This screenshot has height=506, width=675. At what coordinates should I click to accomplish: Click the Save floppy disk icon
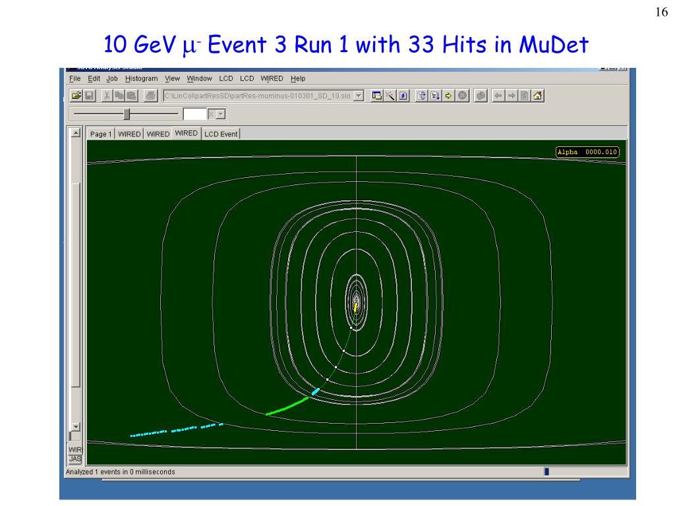(x=90, y=96)
